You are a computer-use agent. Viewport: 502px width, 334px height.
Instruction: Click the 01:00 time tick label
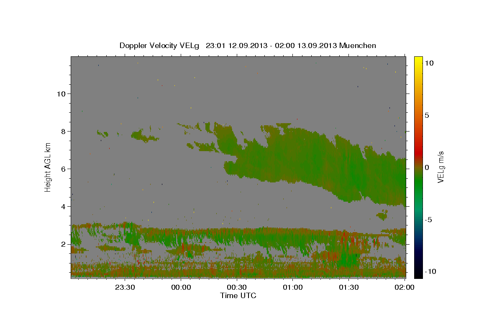coord(293,287)
